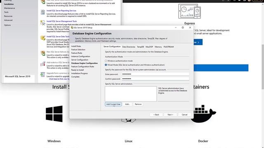Minimize the SQL Server 2019 Setup window

[176, 28]
